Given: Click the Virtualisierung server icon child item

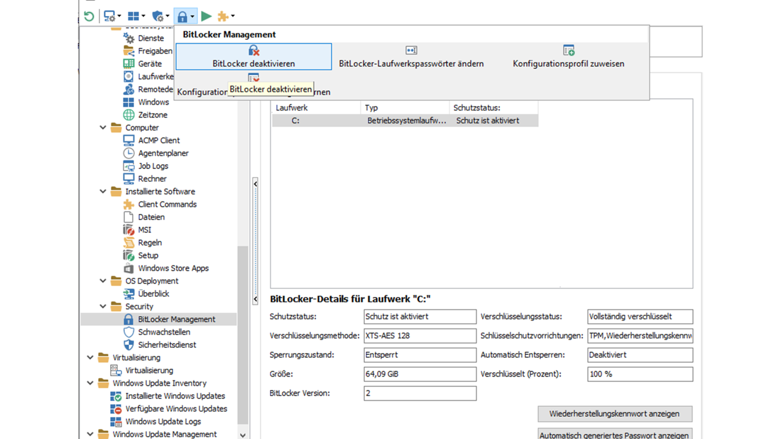Looking at the screenshot, I should [x=116, y=371].
